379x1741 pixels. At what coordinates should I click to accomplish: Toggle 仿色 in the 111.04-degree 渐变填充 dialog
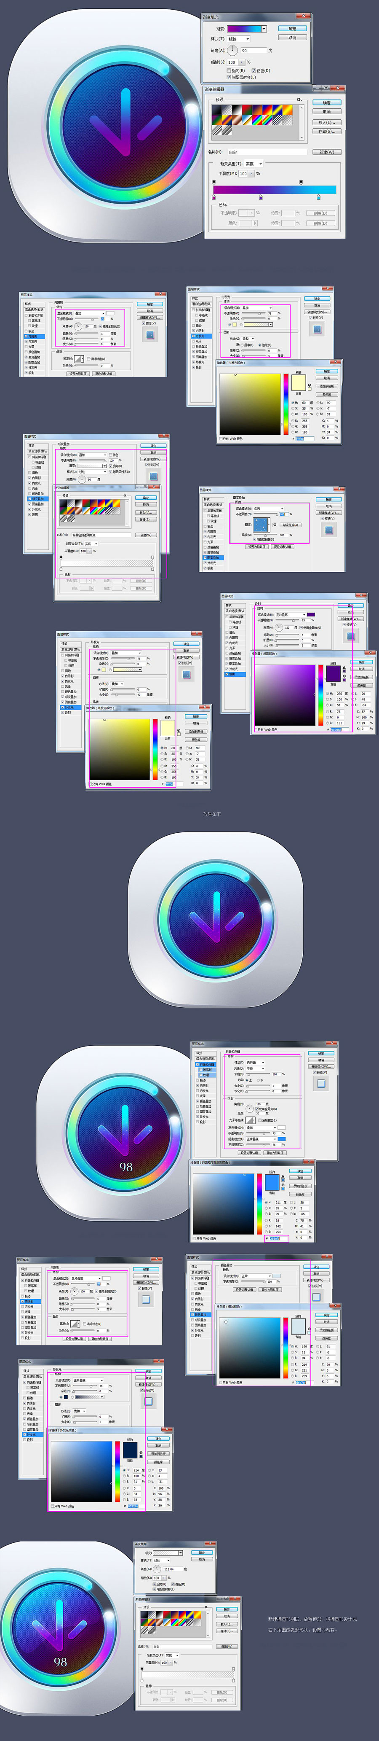(173, 1584)
